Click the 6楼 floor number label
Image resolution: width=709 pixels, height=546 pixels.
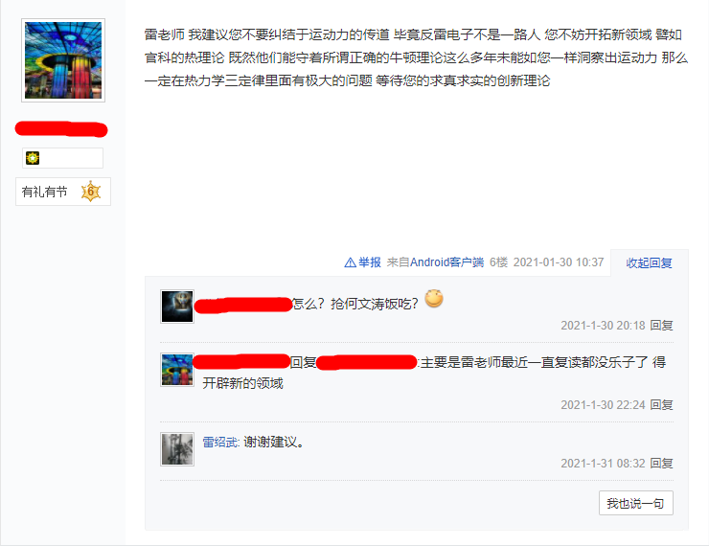499,262
